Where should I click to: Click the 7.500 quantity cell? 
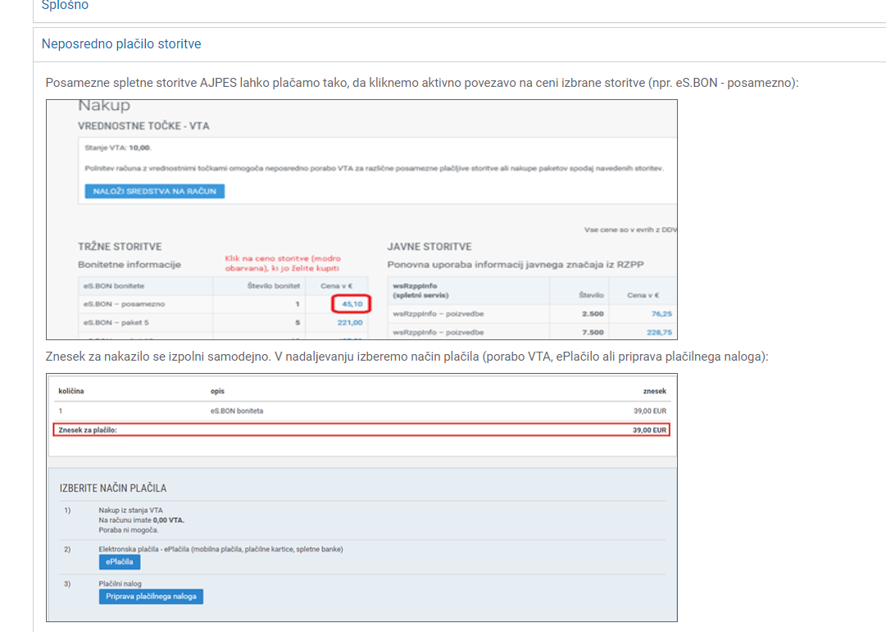click(x=593, y=332)
